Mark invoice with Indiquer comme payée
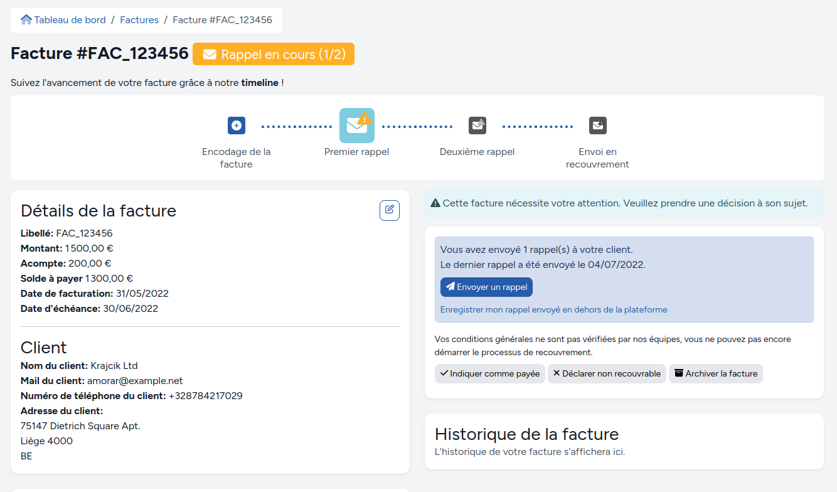Viewport: 837px width, 492px height. point(489,373)
